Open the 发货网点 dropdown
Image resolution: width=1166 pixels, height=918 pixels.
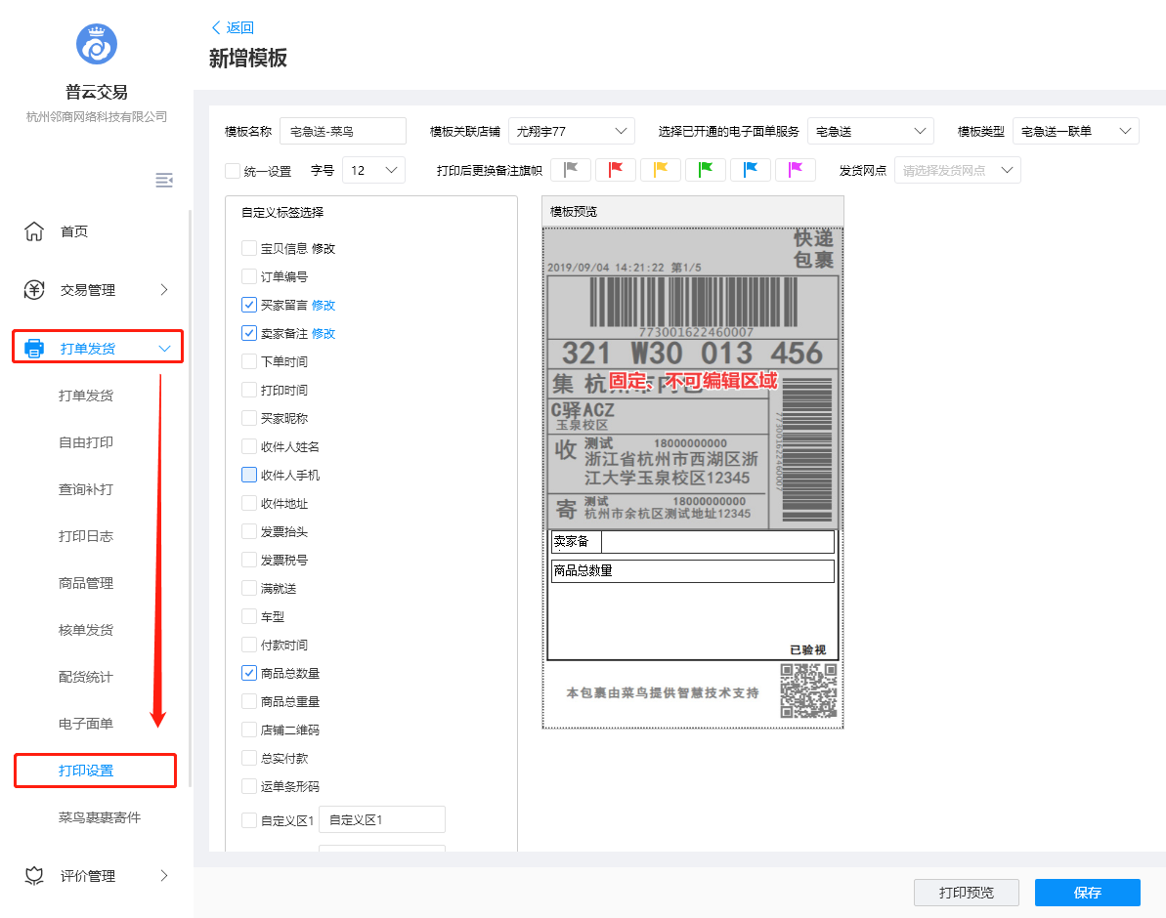click(957, 170)
